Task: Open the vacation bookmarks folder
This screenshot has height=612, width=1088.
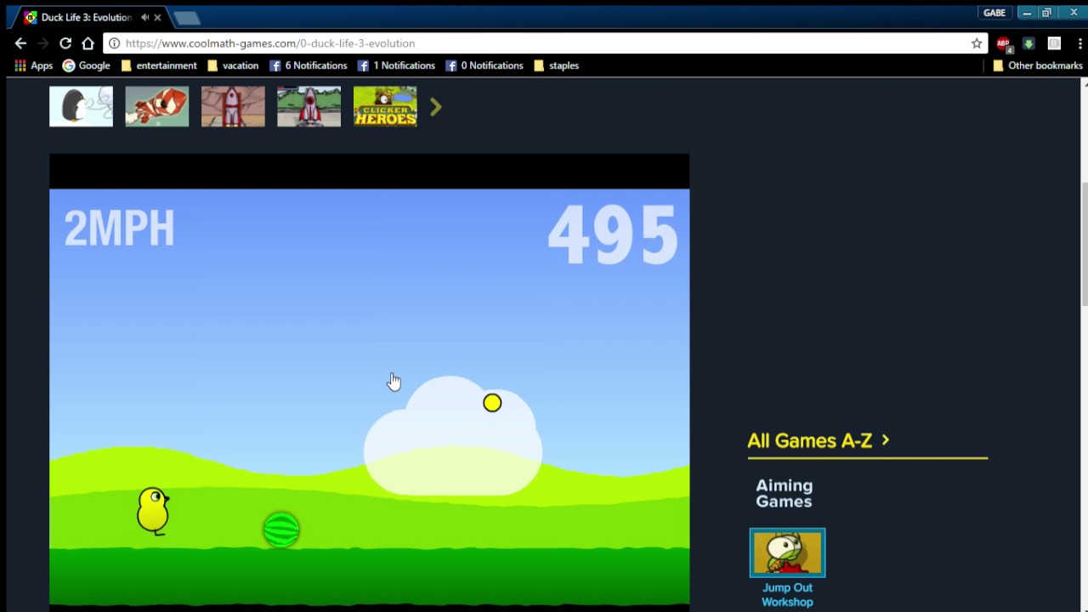Action: click(232, 65)
